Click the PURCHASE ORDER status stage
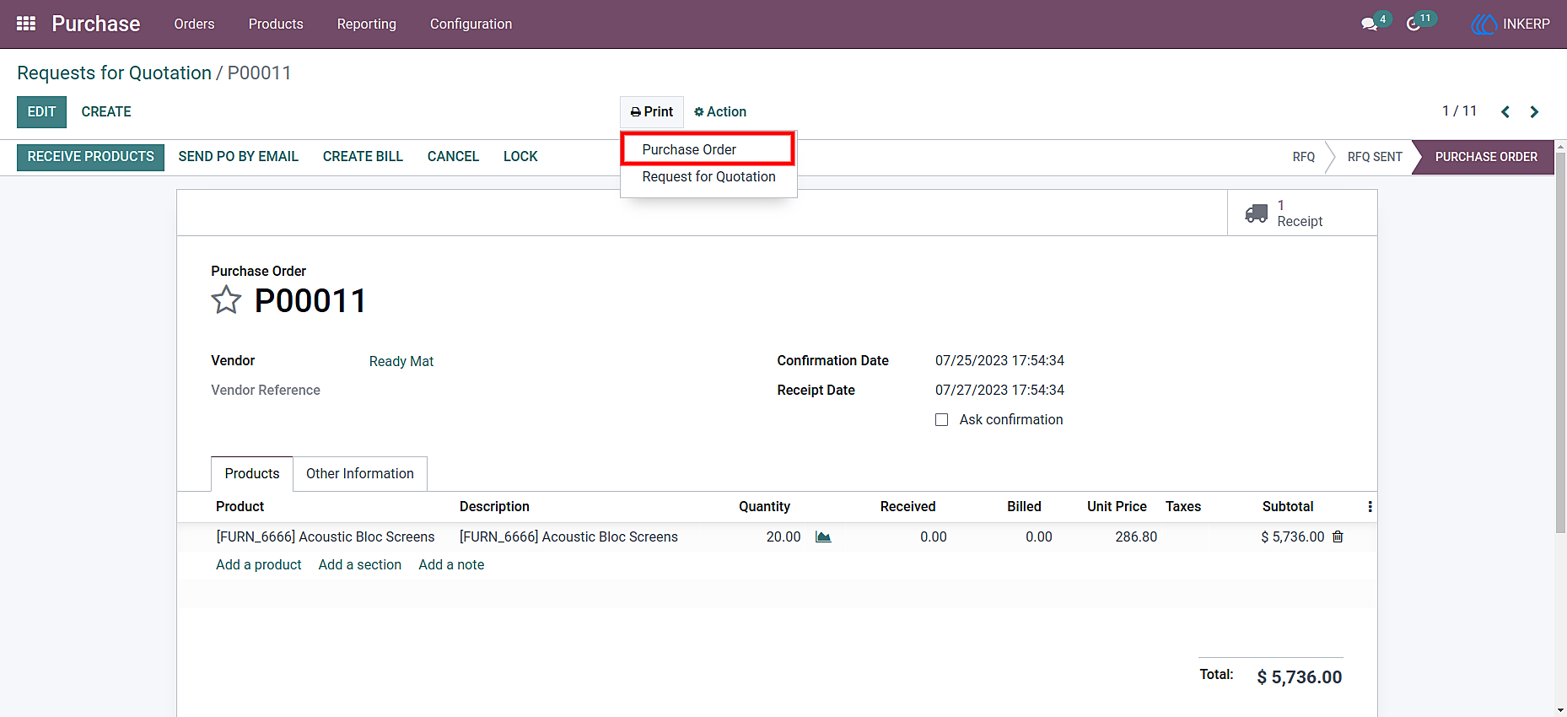 tap(1486, 157)
